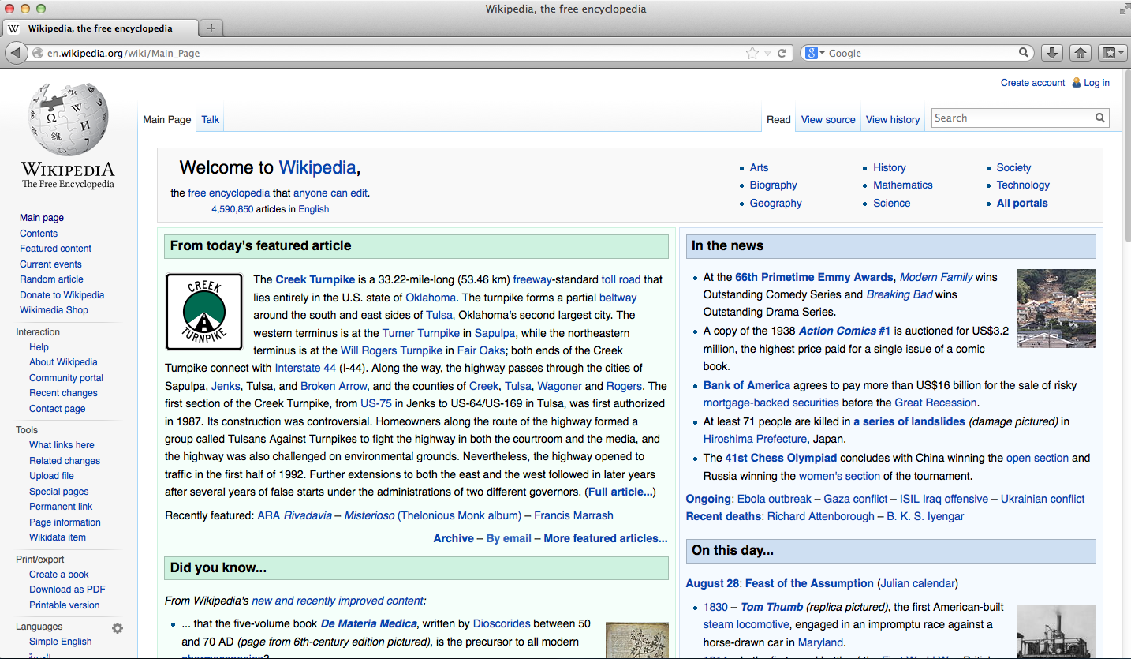The height and width of the screenshot is (659, 1131).
Task: Click Create account link
Action: pyautogui.click(x=1033, y=82)
